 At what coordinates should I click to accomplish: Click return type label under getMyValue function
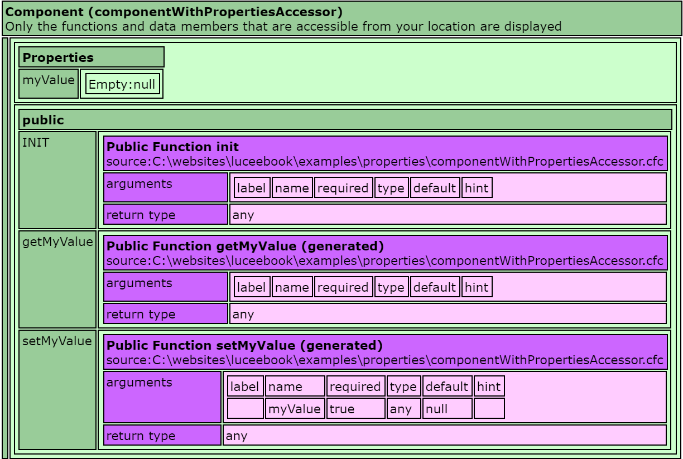pyautogui.click(x=165, y=314)
